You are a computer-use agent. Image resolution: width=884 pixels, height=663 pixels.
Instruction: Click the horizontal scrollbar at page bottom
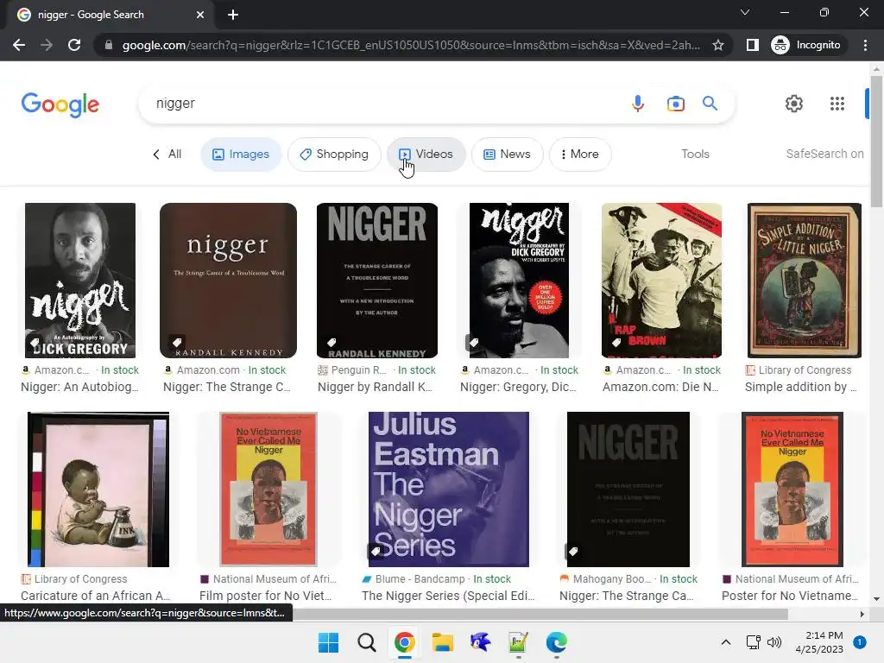[540, 614]
